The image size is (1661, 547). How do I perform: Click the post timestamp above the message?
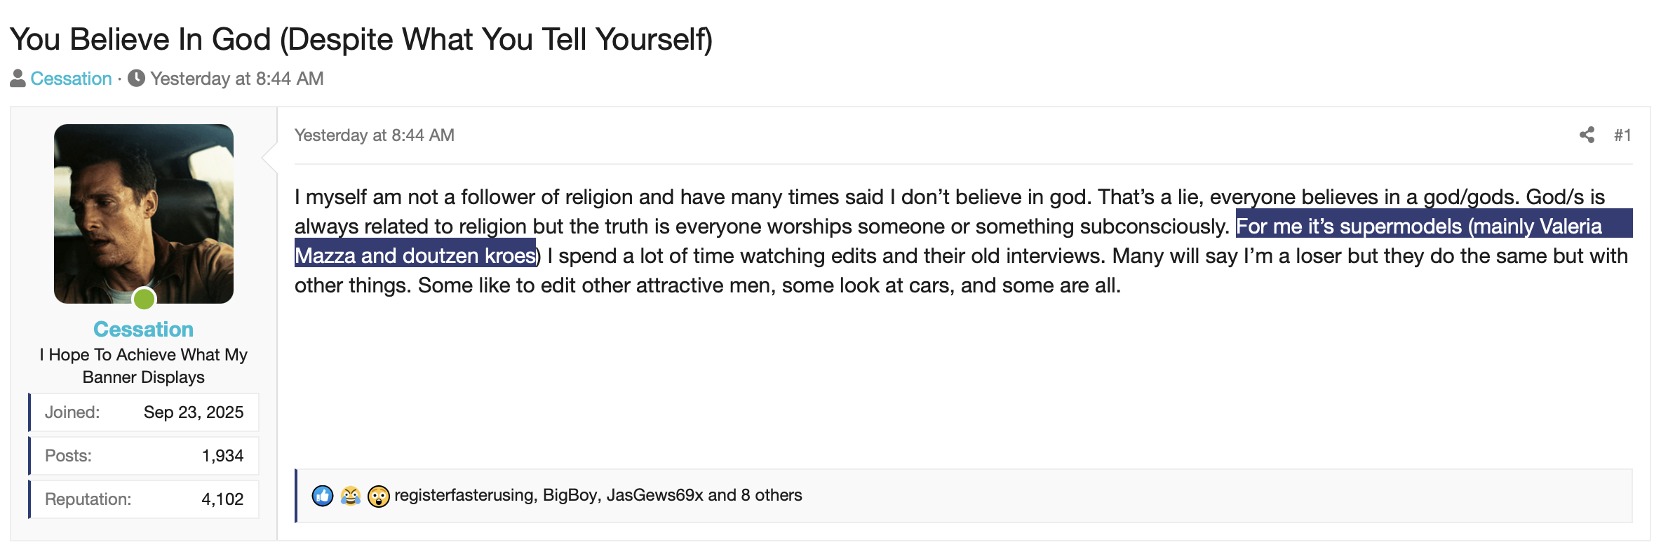(374, 135)
